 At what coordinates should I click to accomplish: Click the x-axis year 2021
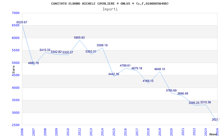coord(183,132)
